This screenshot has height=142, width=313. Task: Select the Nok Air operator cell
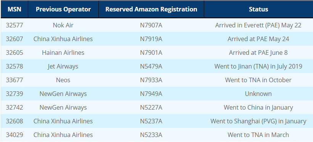coord(63,25)
